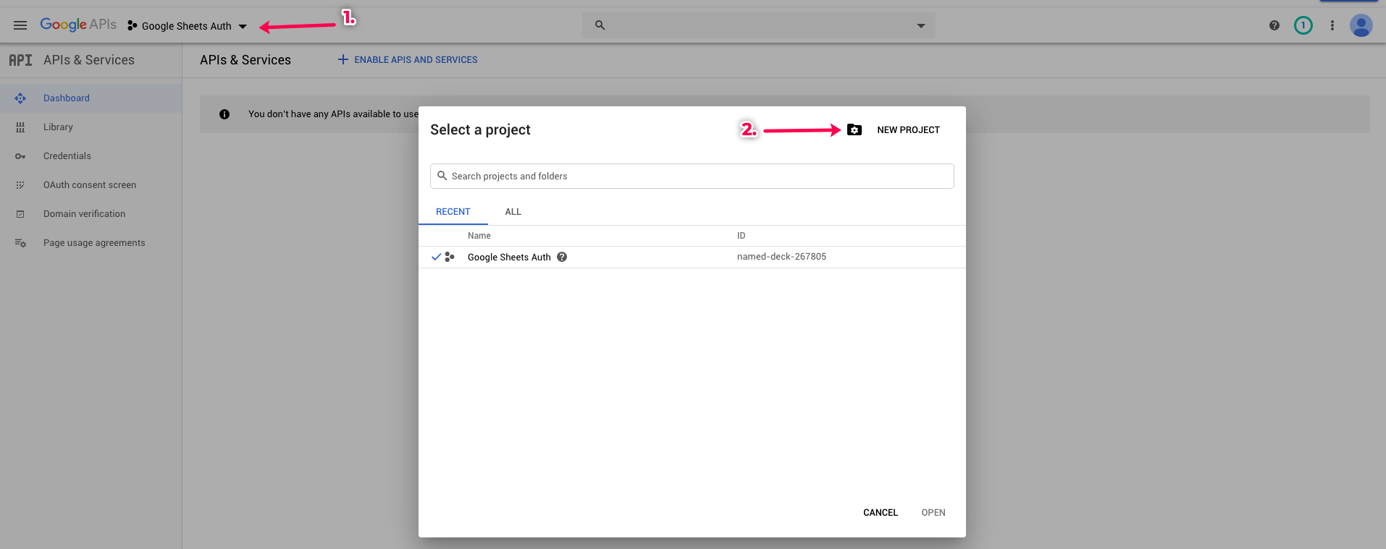Click the API icon beside APIs & Services
This screenshot has height=549, width=1386.
tap(20, 60)
